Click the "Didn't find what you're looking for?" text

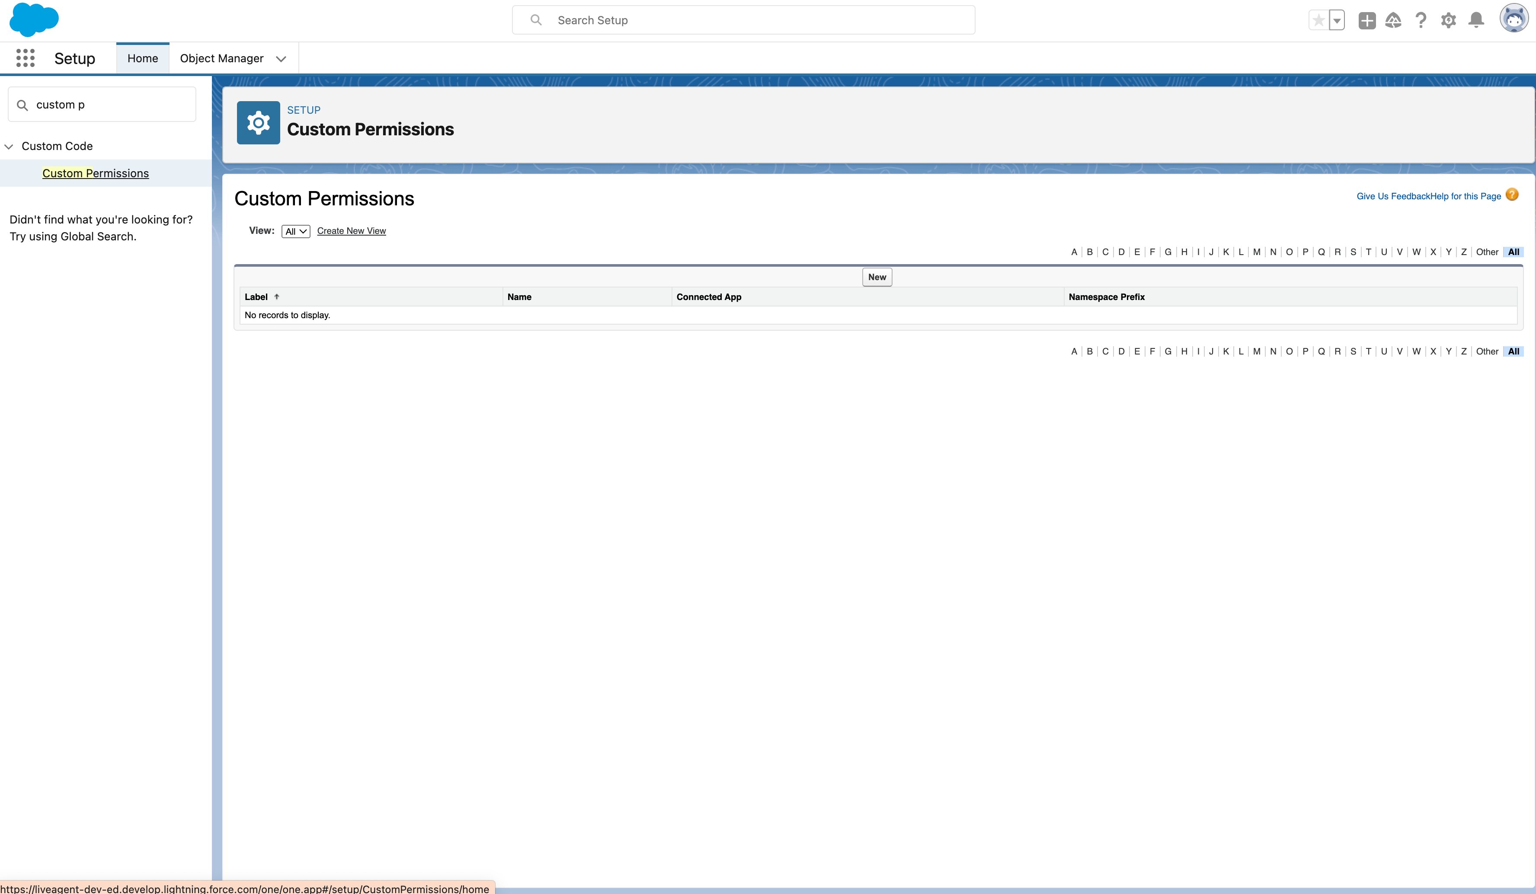click(101, 219)
